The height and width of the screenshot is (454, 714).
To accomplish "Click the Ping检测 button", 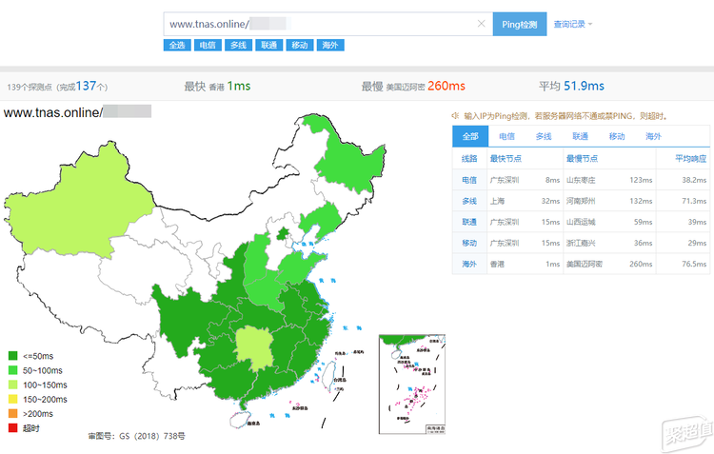I will tap(519, 24).
